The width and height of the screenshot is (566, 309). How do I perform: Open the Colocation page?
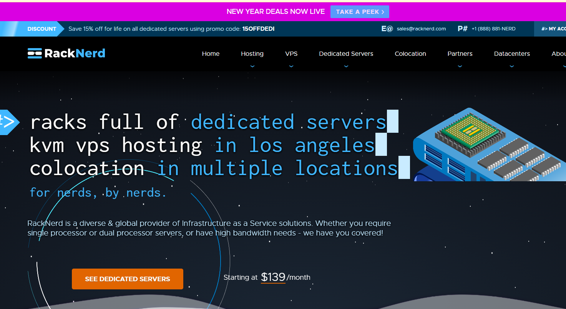tap(410, 54)
